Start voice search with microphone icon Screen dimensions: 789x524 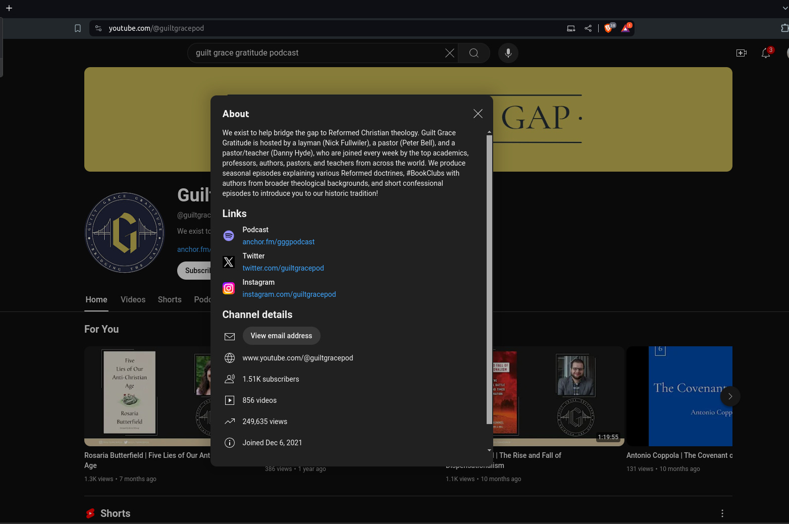(x=508, y=53)
